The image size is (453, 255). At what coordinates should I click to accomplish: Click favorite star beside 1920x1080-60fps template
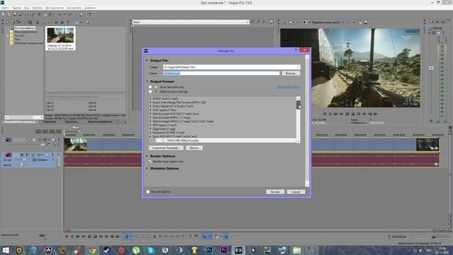tap(163, 140)
